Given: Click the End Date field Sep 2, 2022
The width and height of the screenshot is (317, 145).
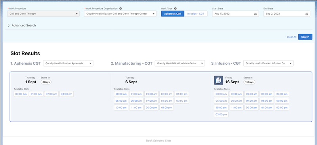Looking at the screenshot, I should (x=286, y=14).
